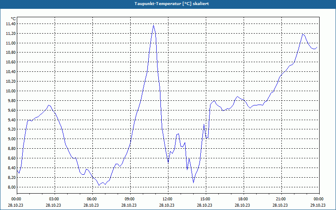Screen dimensions: 336x210
Task: Click the 28.10.23 date under 21:00
Action: pyautogui.click(x=280, y=205)
